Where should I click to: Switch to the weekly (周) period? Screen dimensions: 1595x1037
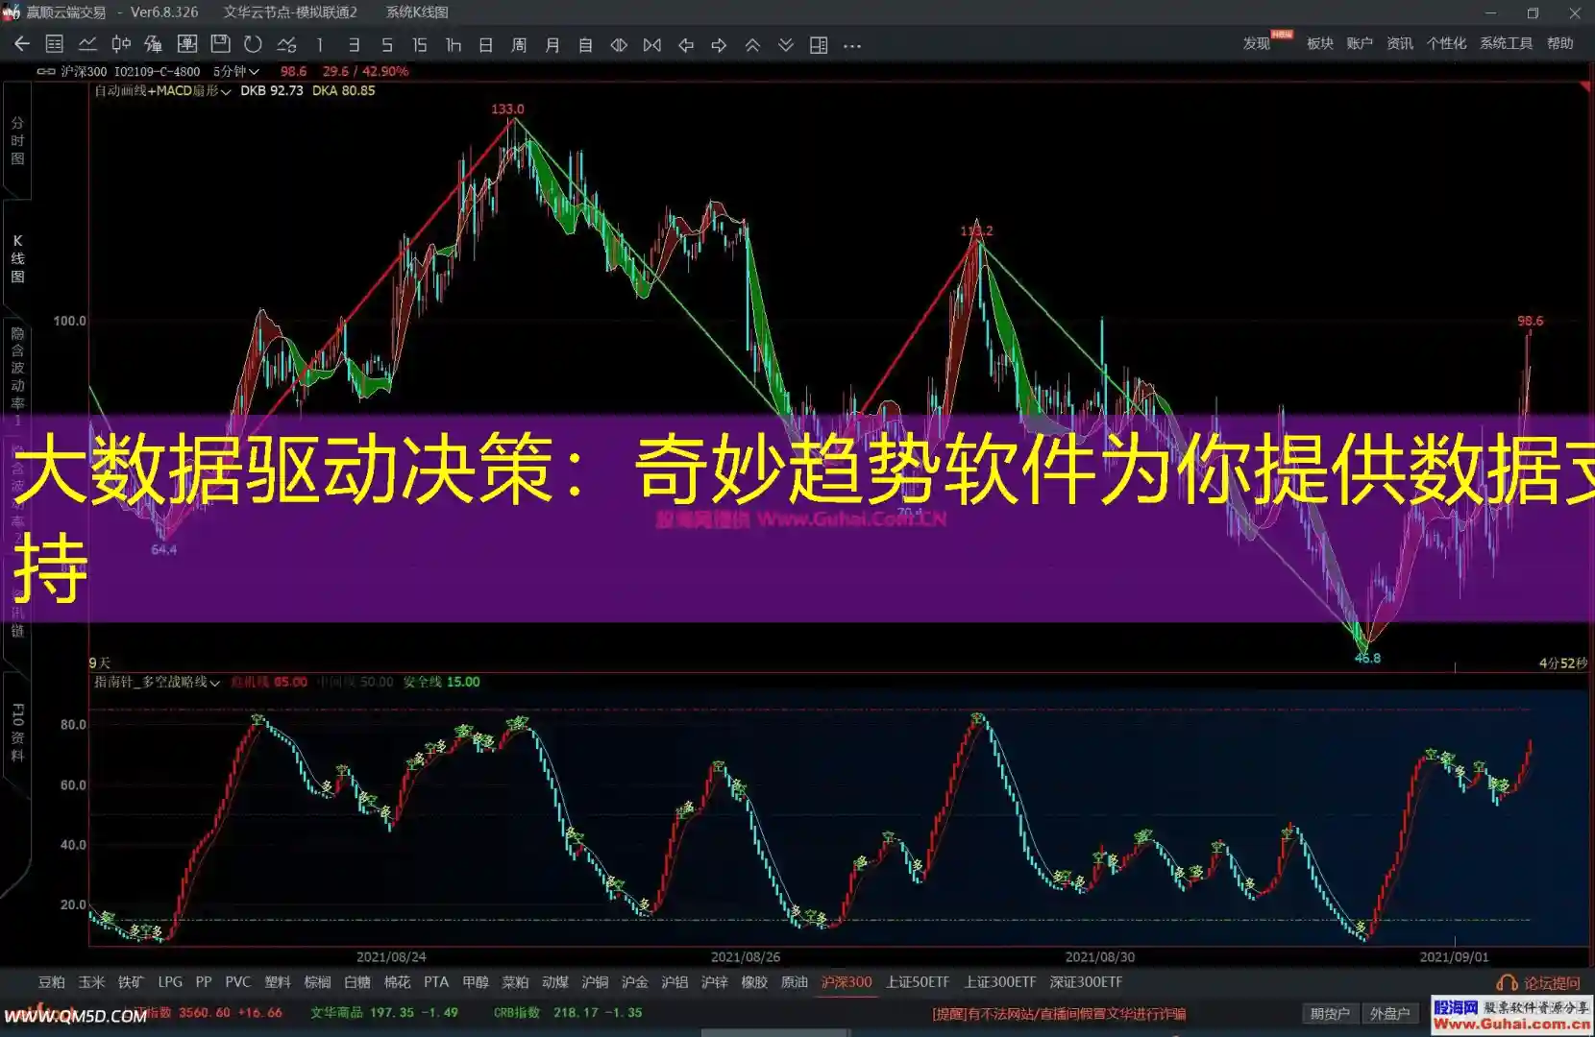tap(519, 45)
